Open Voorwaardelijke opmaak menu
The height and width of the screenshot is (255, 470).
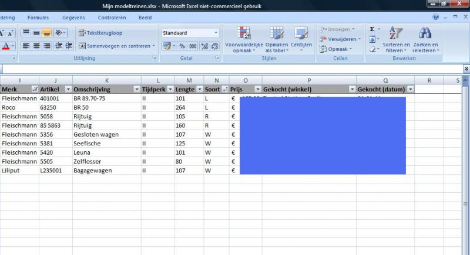[244, 39]
